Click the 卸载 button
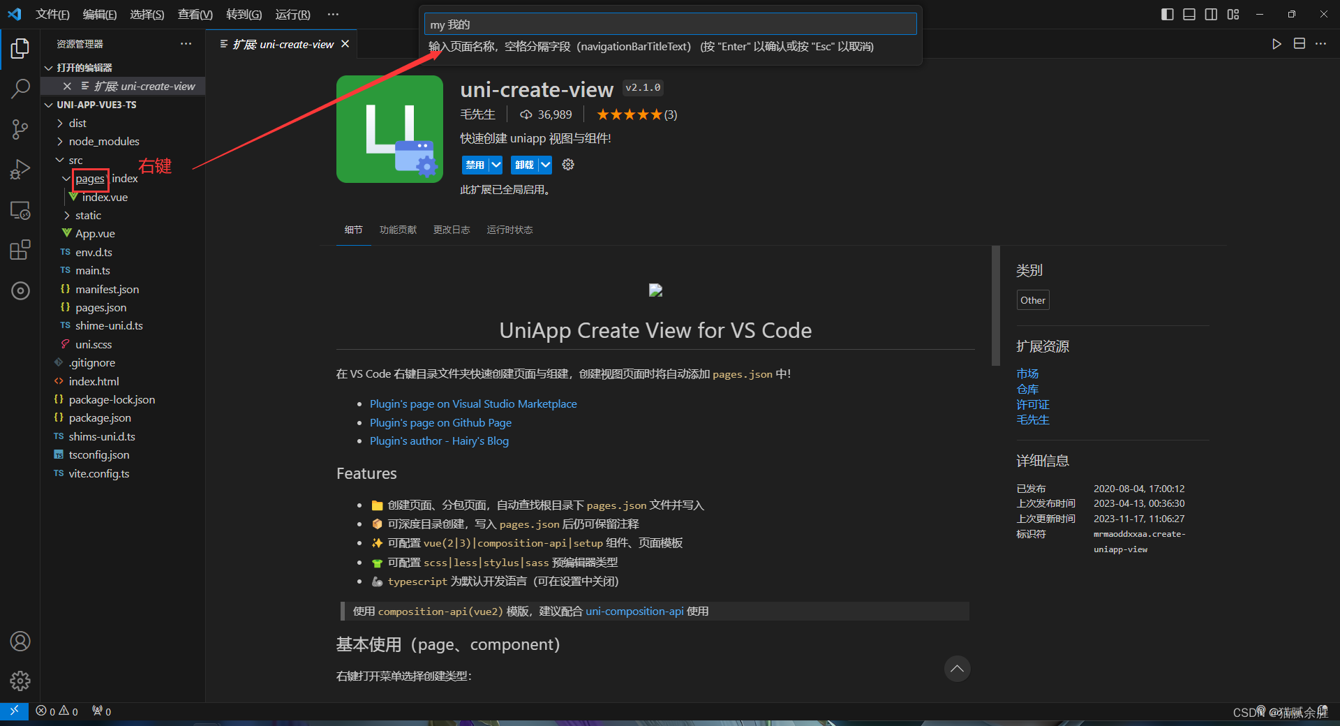Image resolution: width=1340 pixels, height=726 pixels. [525, 165]
